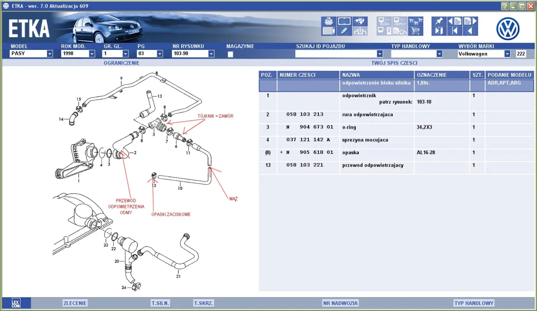This screenshot has width=537, height=311.
Task: Open the ROK MOD. dropdown showing 1998
Action: click(x=92, y=54)
